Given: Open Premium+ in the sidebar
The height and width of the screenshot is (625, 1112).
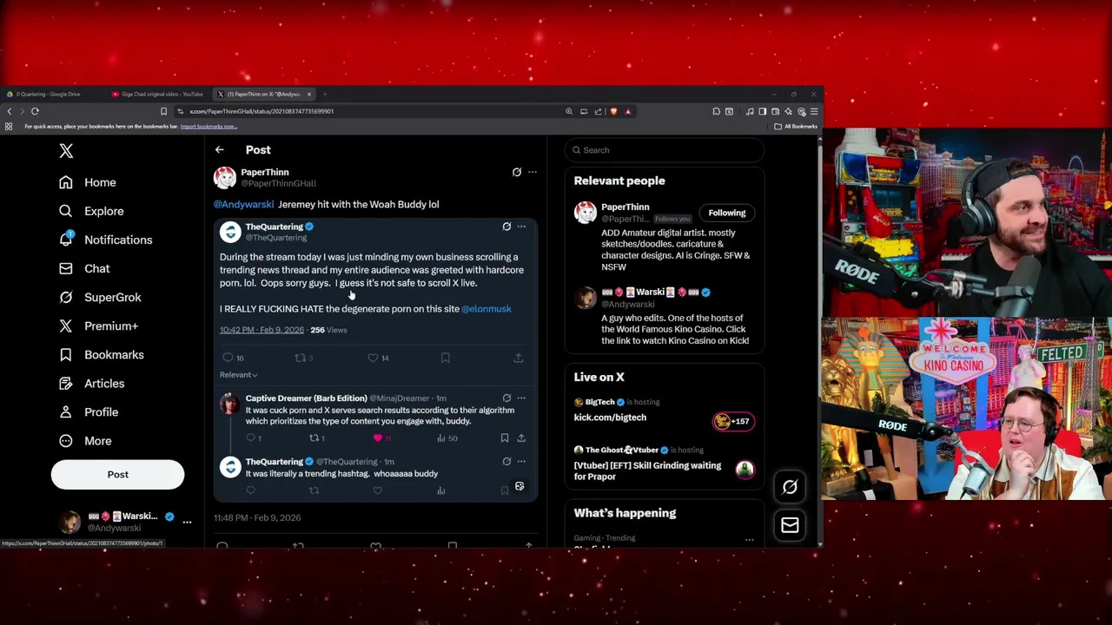Looking at the screenshot, I should click(98, 326).
